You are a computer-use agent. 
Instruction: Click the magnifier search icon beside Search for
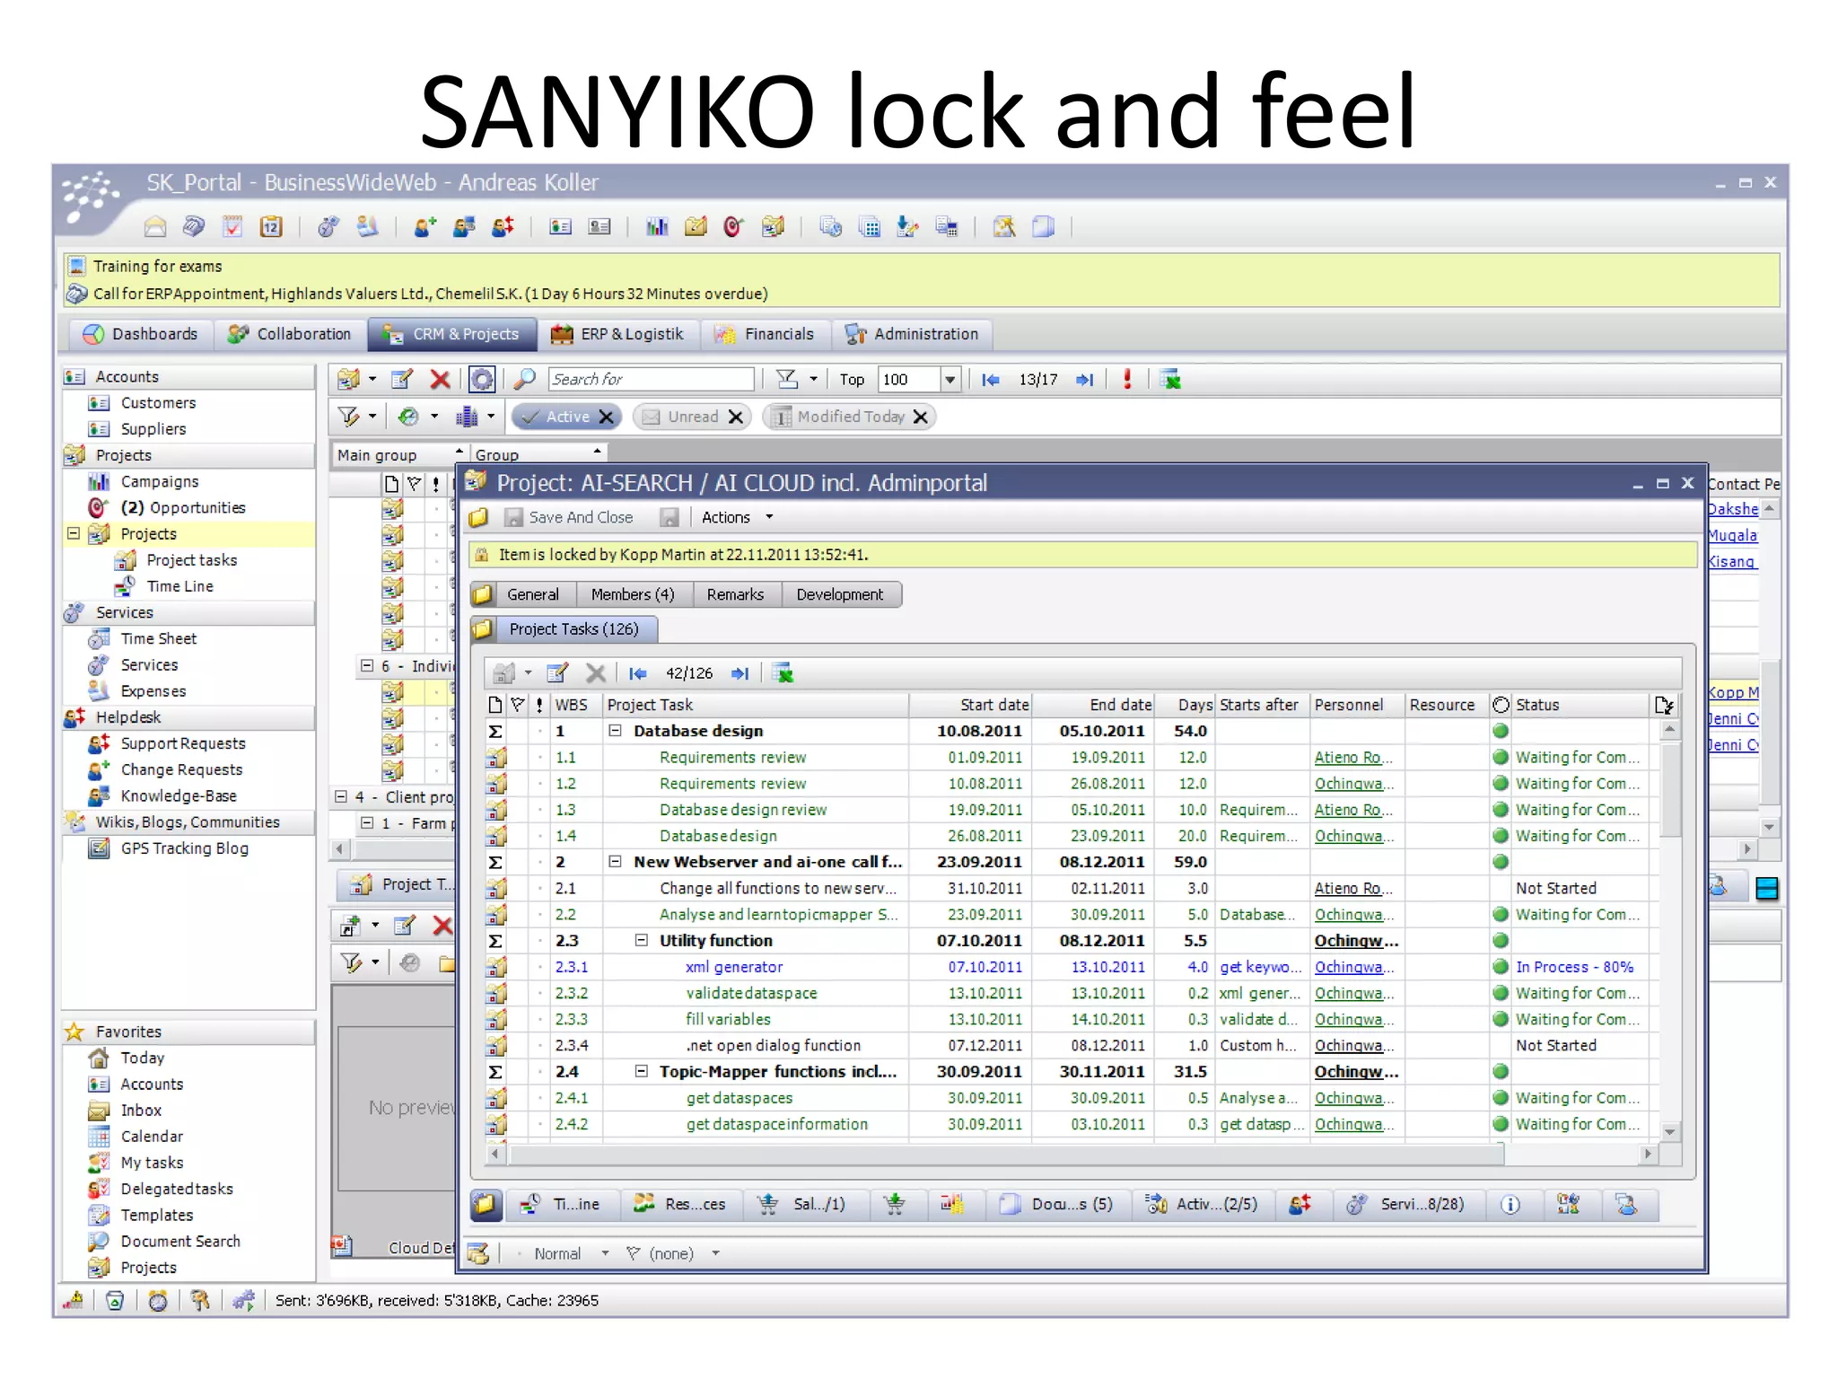point(525,380)
